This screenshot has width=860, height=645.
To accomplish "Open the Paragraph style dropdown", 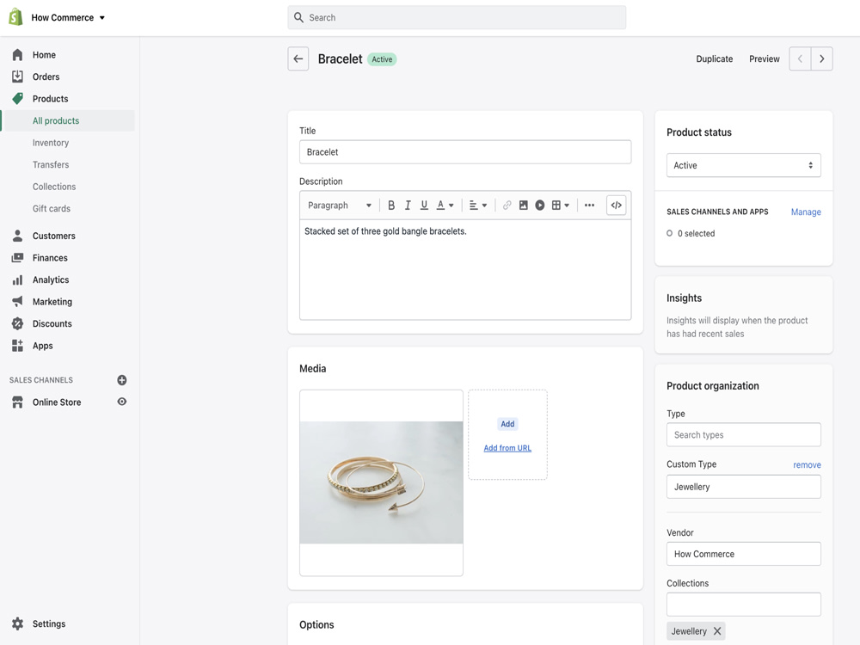I will [339, 206].
